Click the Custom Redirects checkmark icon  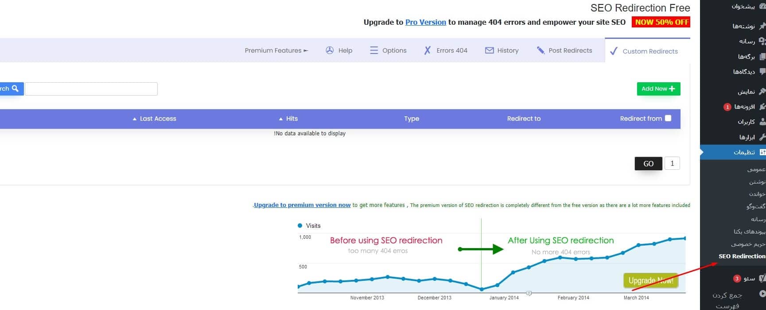[x=614, y=51]
